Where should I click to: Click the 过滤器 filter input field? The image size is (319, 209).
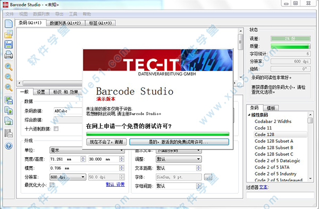pos(280,195)
